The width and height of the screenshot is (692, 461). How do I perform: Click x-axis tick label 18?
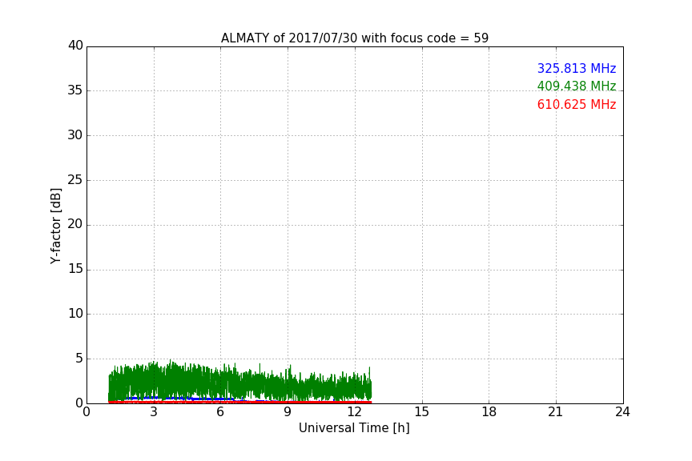(489, 412)
